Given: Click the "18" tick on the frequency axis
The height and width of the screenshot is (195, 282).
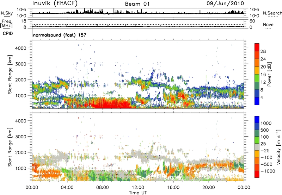Looking at the screenshot, I should pos(24,21).
